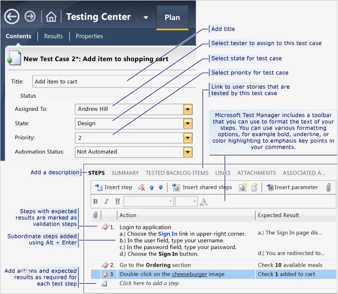The height and width of the screenshot is (294, 338).
Task: Go back with the left arrow button
Action: 12,16
